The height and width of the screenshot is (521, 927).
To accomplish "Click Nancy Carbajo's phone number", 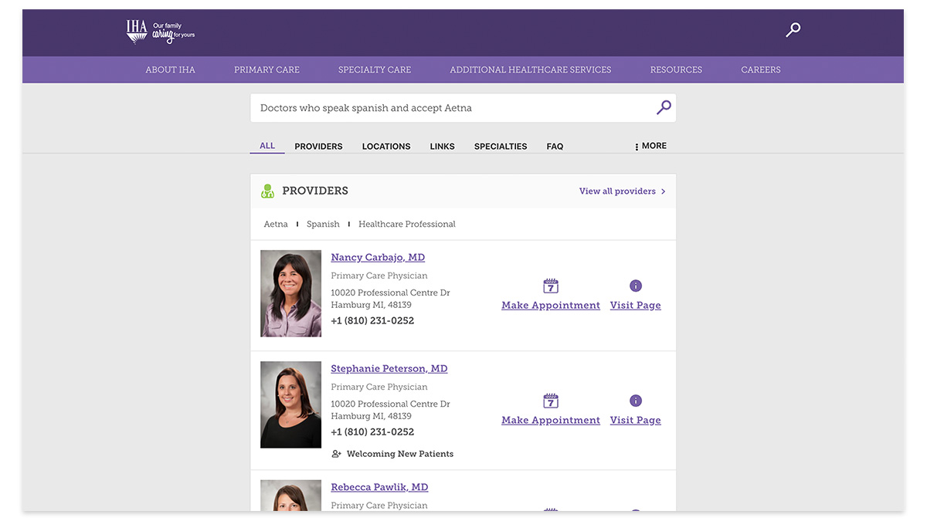I will coord(372,321).
